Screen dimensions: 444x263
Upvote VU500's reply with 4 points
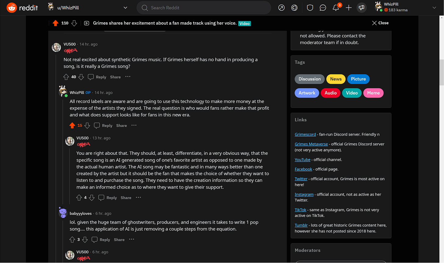(79, 198)
